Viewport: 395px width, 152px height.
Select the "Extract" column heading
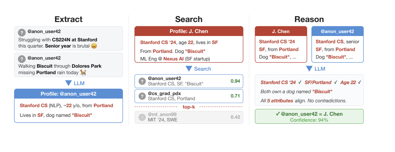[69, 19]
